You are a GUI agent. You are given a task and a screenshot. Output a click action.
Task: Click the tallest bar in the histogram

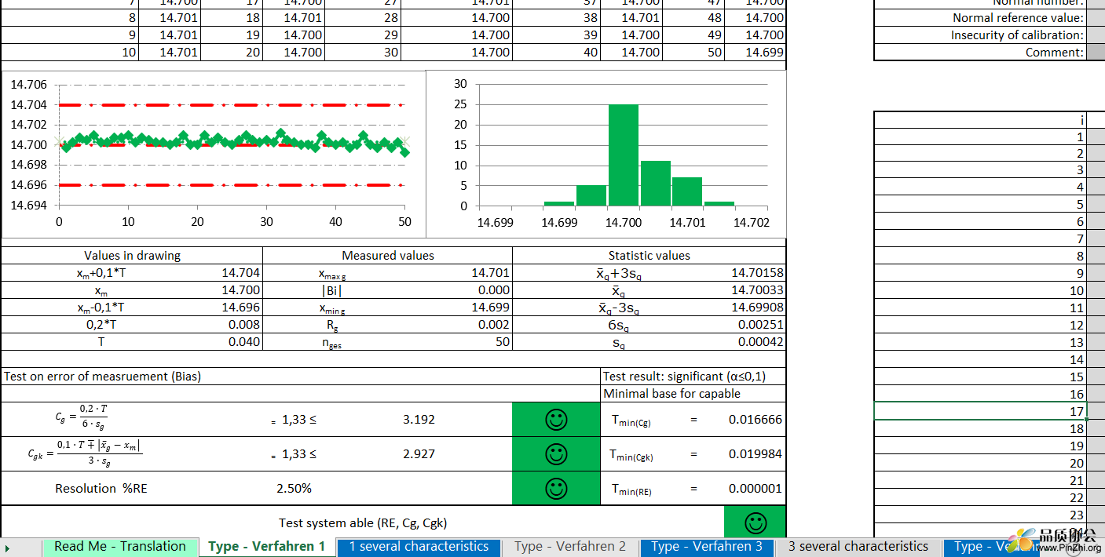click(x=624, y=155)
